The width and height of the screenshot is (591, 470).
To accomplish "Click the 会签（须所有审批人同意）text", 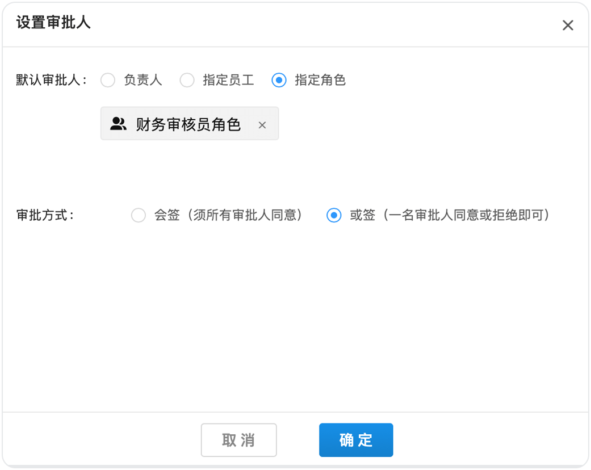I will (228, 216).
